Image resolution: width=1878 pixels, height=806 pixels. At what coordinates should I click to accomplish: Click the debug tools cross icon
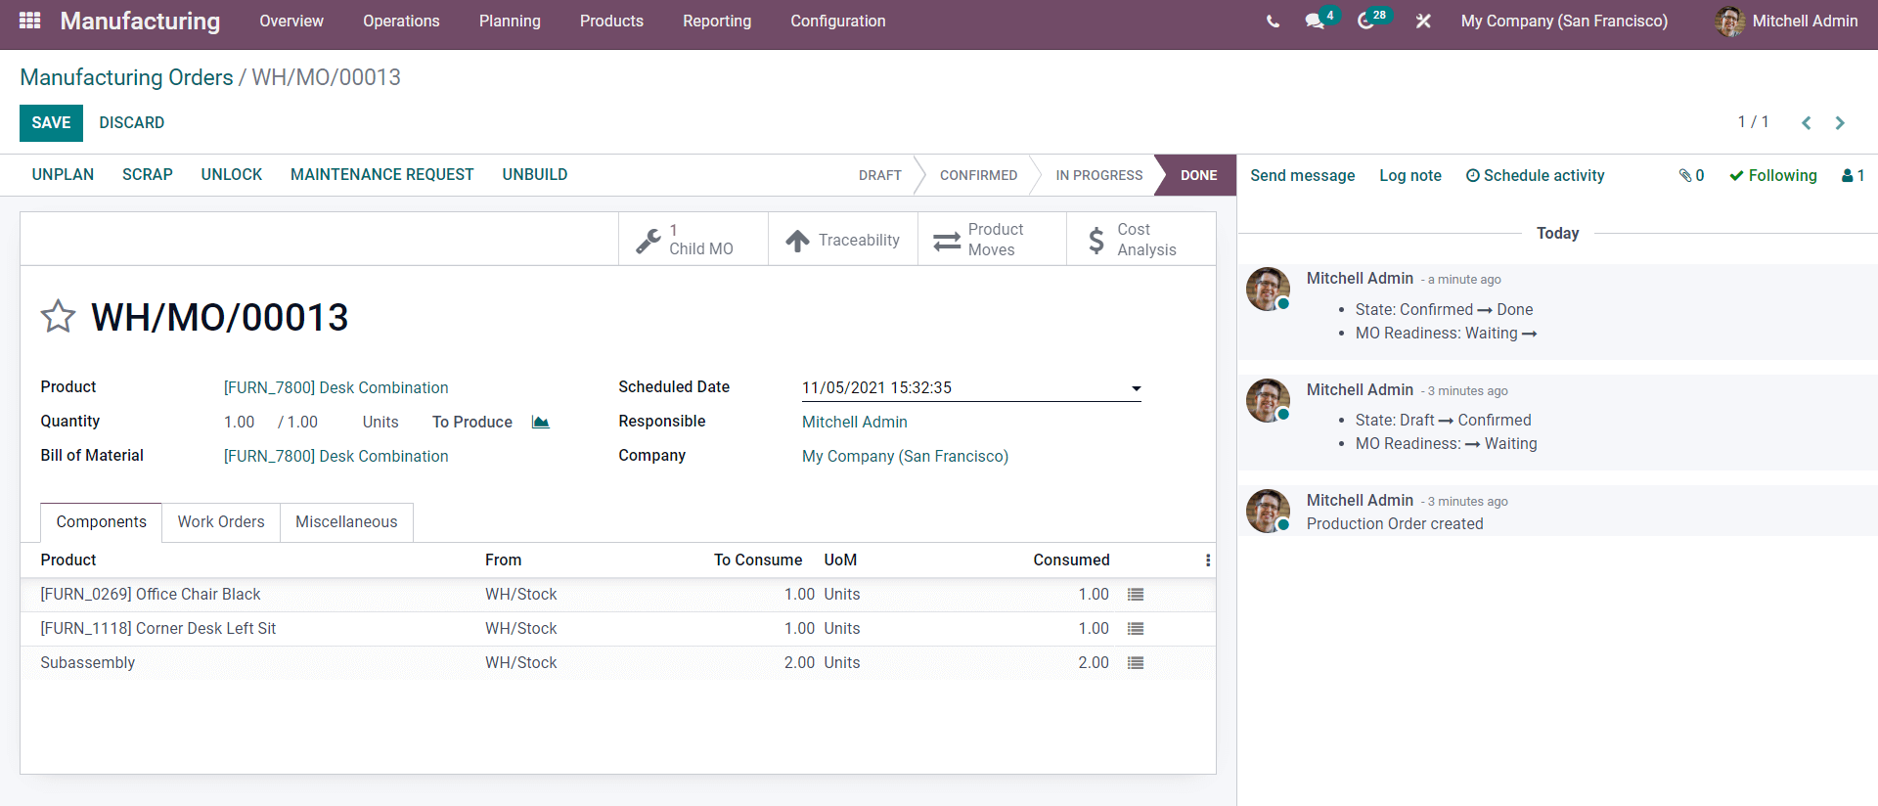1423,21
